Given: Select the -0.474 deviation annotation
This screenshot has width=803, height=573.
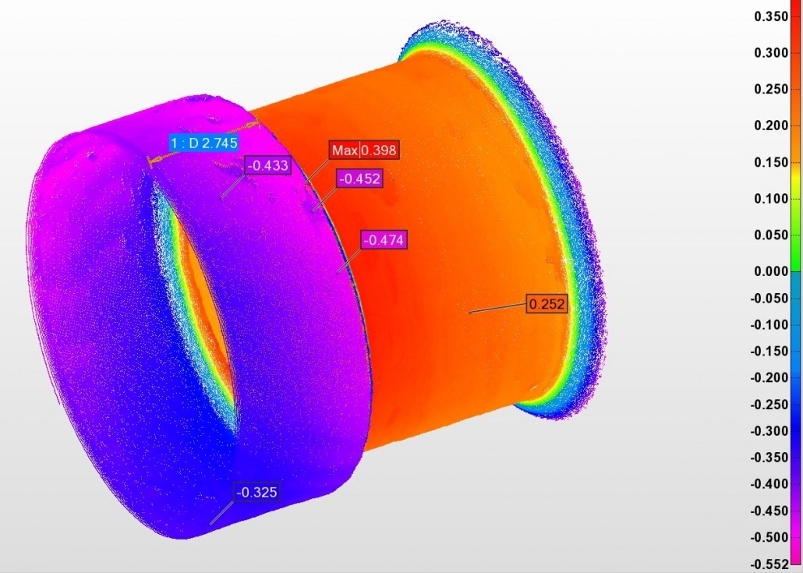Looking at the screenshot, I should [384, 239].
